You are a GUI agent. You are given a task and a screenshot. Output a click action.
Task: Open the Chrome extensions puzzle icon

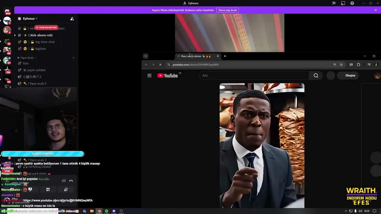(358, 64)
